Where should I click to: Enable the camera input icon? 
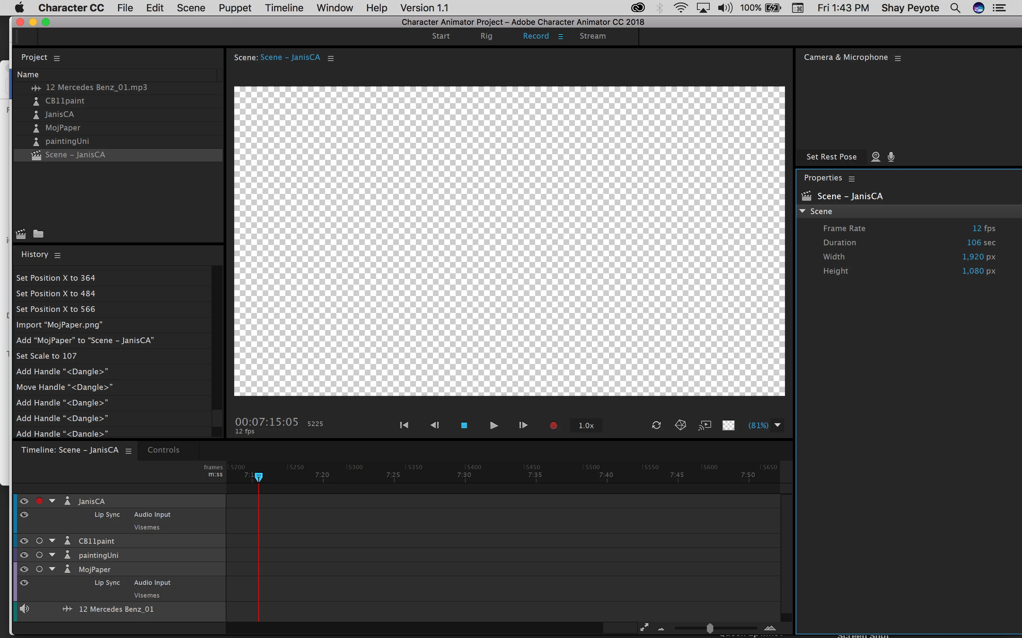[x=876, y=157]
